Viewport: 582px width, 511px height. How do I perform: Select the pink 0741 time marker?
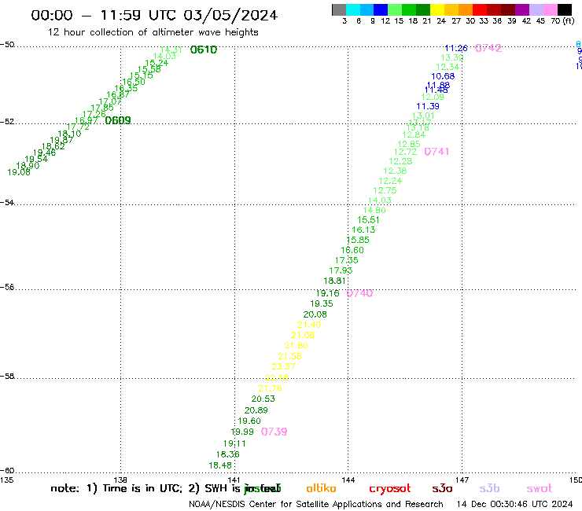436,152
